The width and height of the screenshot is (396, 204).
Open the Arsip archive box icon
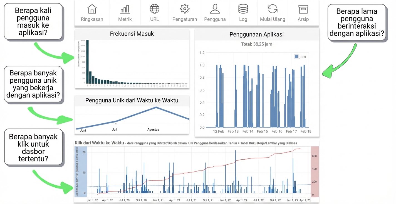[x=303, y=9]
